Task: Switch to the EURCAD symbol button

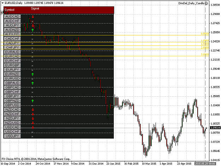Action: pos(12,56)
